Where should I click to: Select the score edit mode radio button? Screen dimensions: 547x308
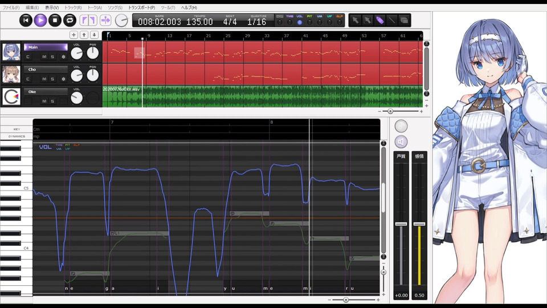(x=280, y=22)
